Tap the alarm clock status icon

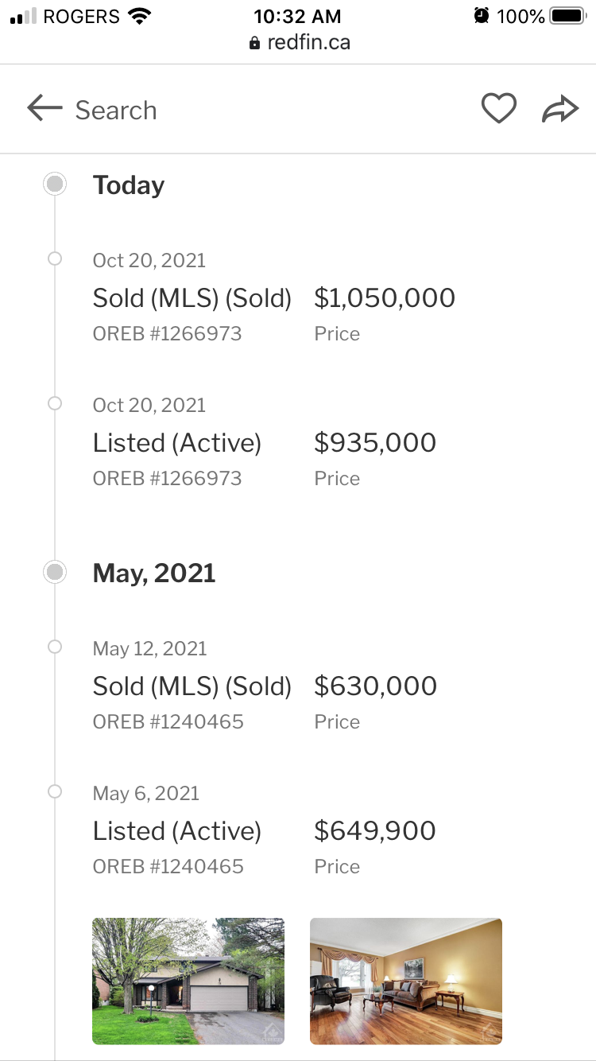click(481, 16)
